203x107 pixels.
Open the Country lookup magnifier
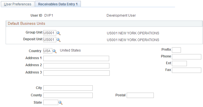(x=55, y=51)
